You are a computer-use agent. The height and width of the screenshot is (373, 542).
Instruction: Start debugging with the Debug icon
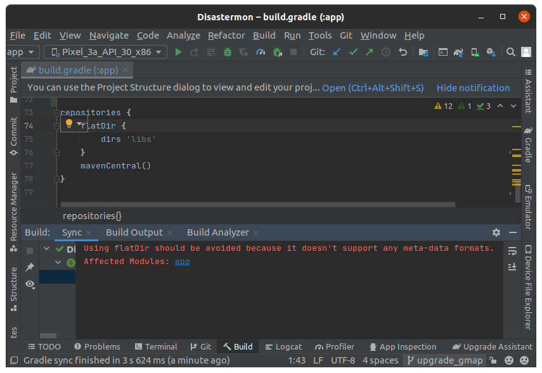click(x=228, y=52)
